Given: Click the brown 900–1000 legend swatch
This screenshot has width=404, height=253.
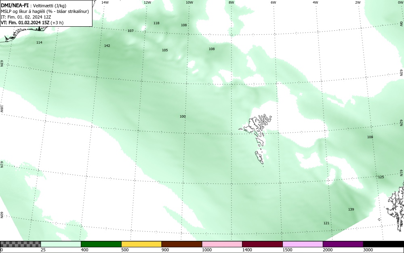Looking at the screenshot, I should [x=182, y=244].
